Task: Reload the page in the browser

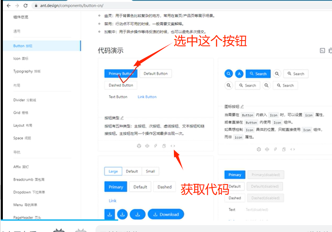Action: pos(26,6)
